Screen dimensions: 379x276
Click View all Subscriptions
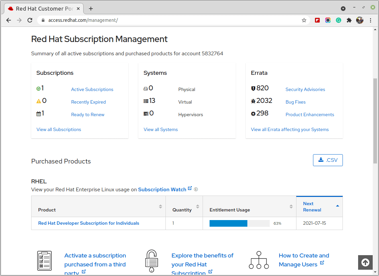tap(59, 129)
